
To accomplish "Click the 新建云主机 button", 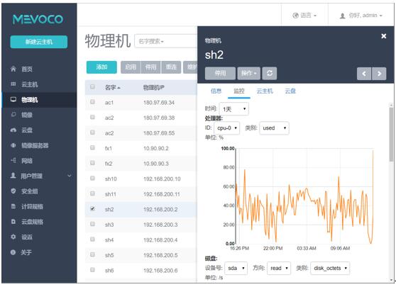I will [39, 42].
